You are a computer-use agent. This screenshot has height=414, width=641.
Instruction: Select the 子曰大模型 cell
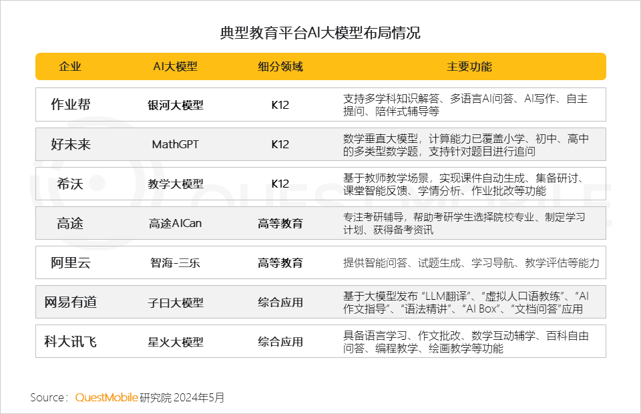176,302
